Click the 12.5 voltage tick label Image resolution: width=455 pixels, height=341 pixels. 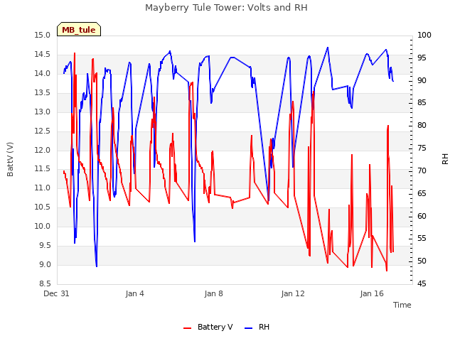(43, 131)
